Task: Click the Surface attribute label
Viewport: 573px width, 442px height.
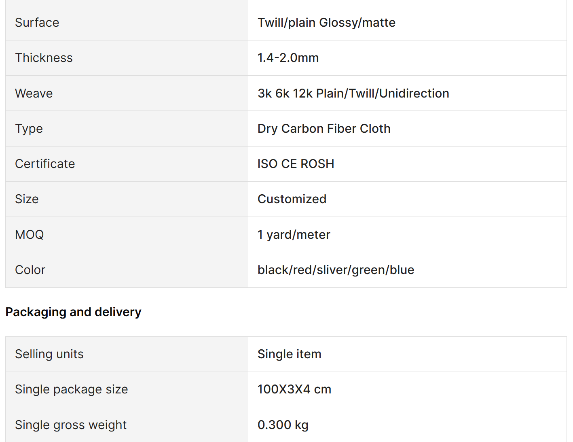Action: pos(37,23)
